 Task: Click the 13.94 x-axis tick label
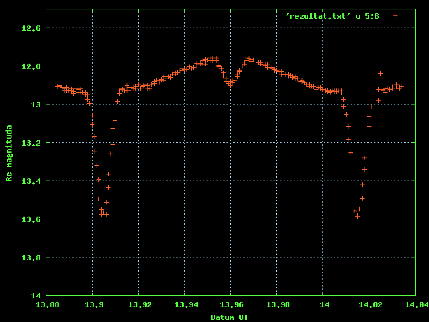click(186, 304)
